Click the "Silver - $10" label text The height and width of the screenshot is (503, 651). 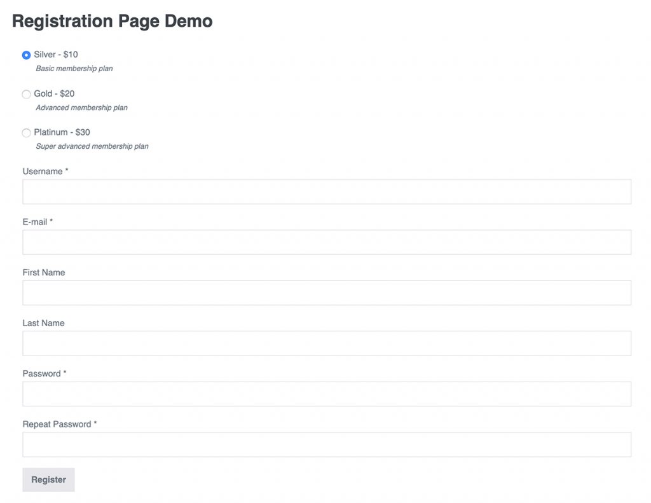click(56, 55)
